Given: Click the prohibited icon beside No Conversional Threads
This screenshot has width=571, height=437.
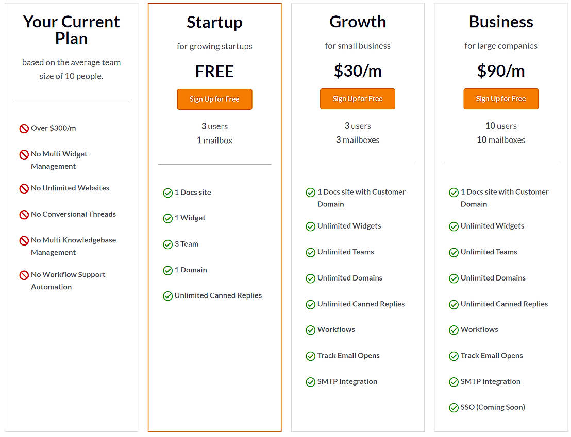Looking at the screenshot, I should pos(24,215).
